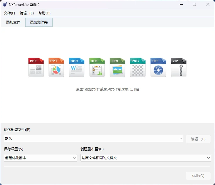Close the NXPowerLite window
Viewport: 215px width, 185px height.
coord(208,4)
